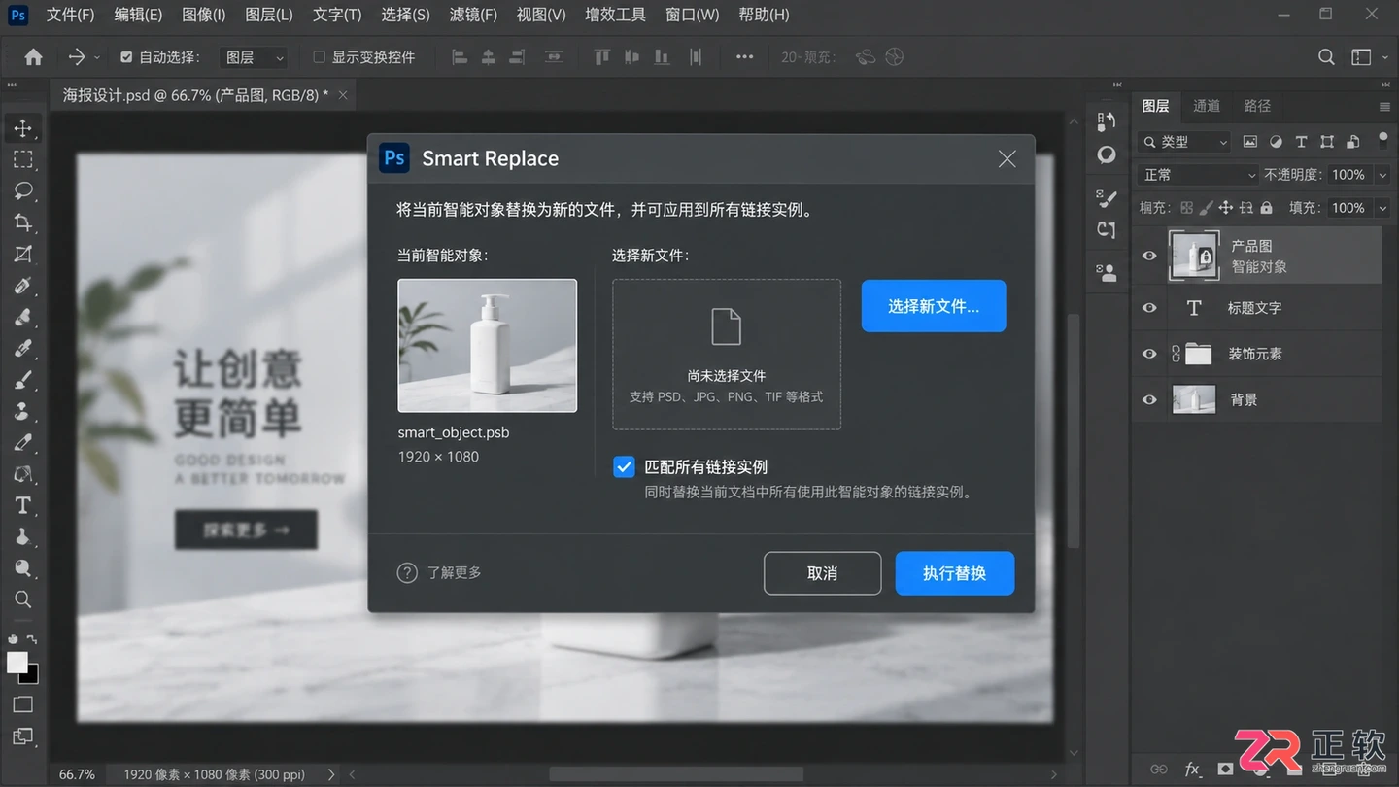
Task: Click the fx layer style icon
Action: click(x=1193, y=770)
